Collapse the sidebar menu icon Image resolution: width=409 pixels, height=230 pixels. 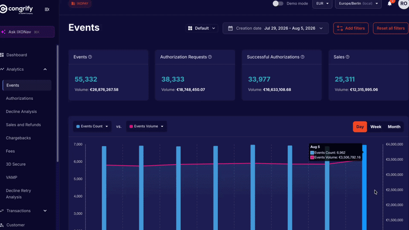click(x=47, y=9)
